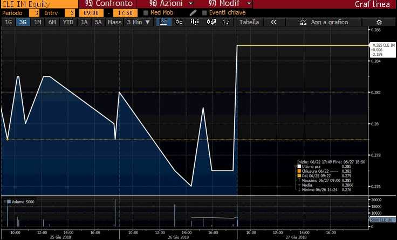The width and height of the screenshot is (397, 240).
Task: Toggle Volume 5000 legend checkbox
Action: tap(9, 202)
